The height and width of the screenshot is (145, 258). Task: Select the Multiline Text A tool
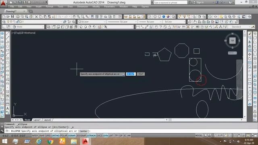[8, 108]
